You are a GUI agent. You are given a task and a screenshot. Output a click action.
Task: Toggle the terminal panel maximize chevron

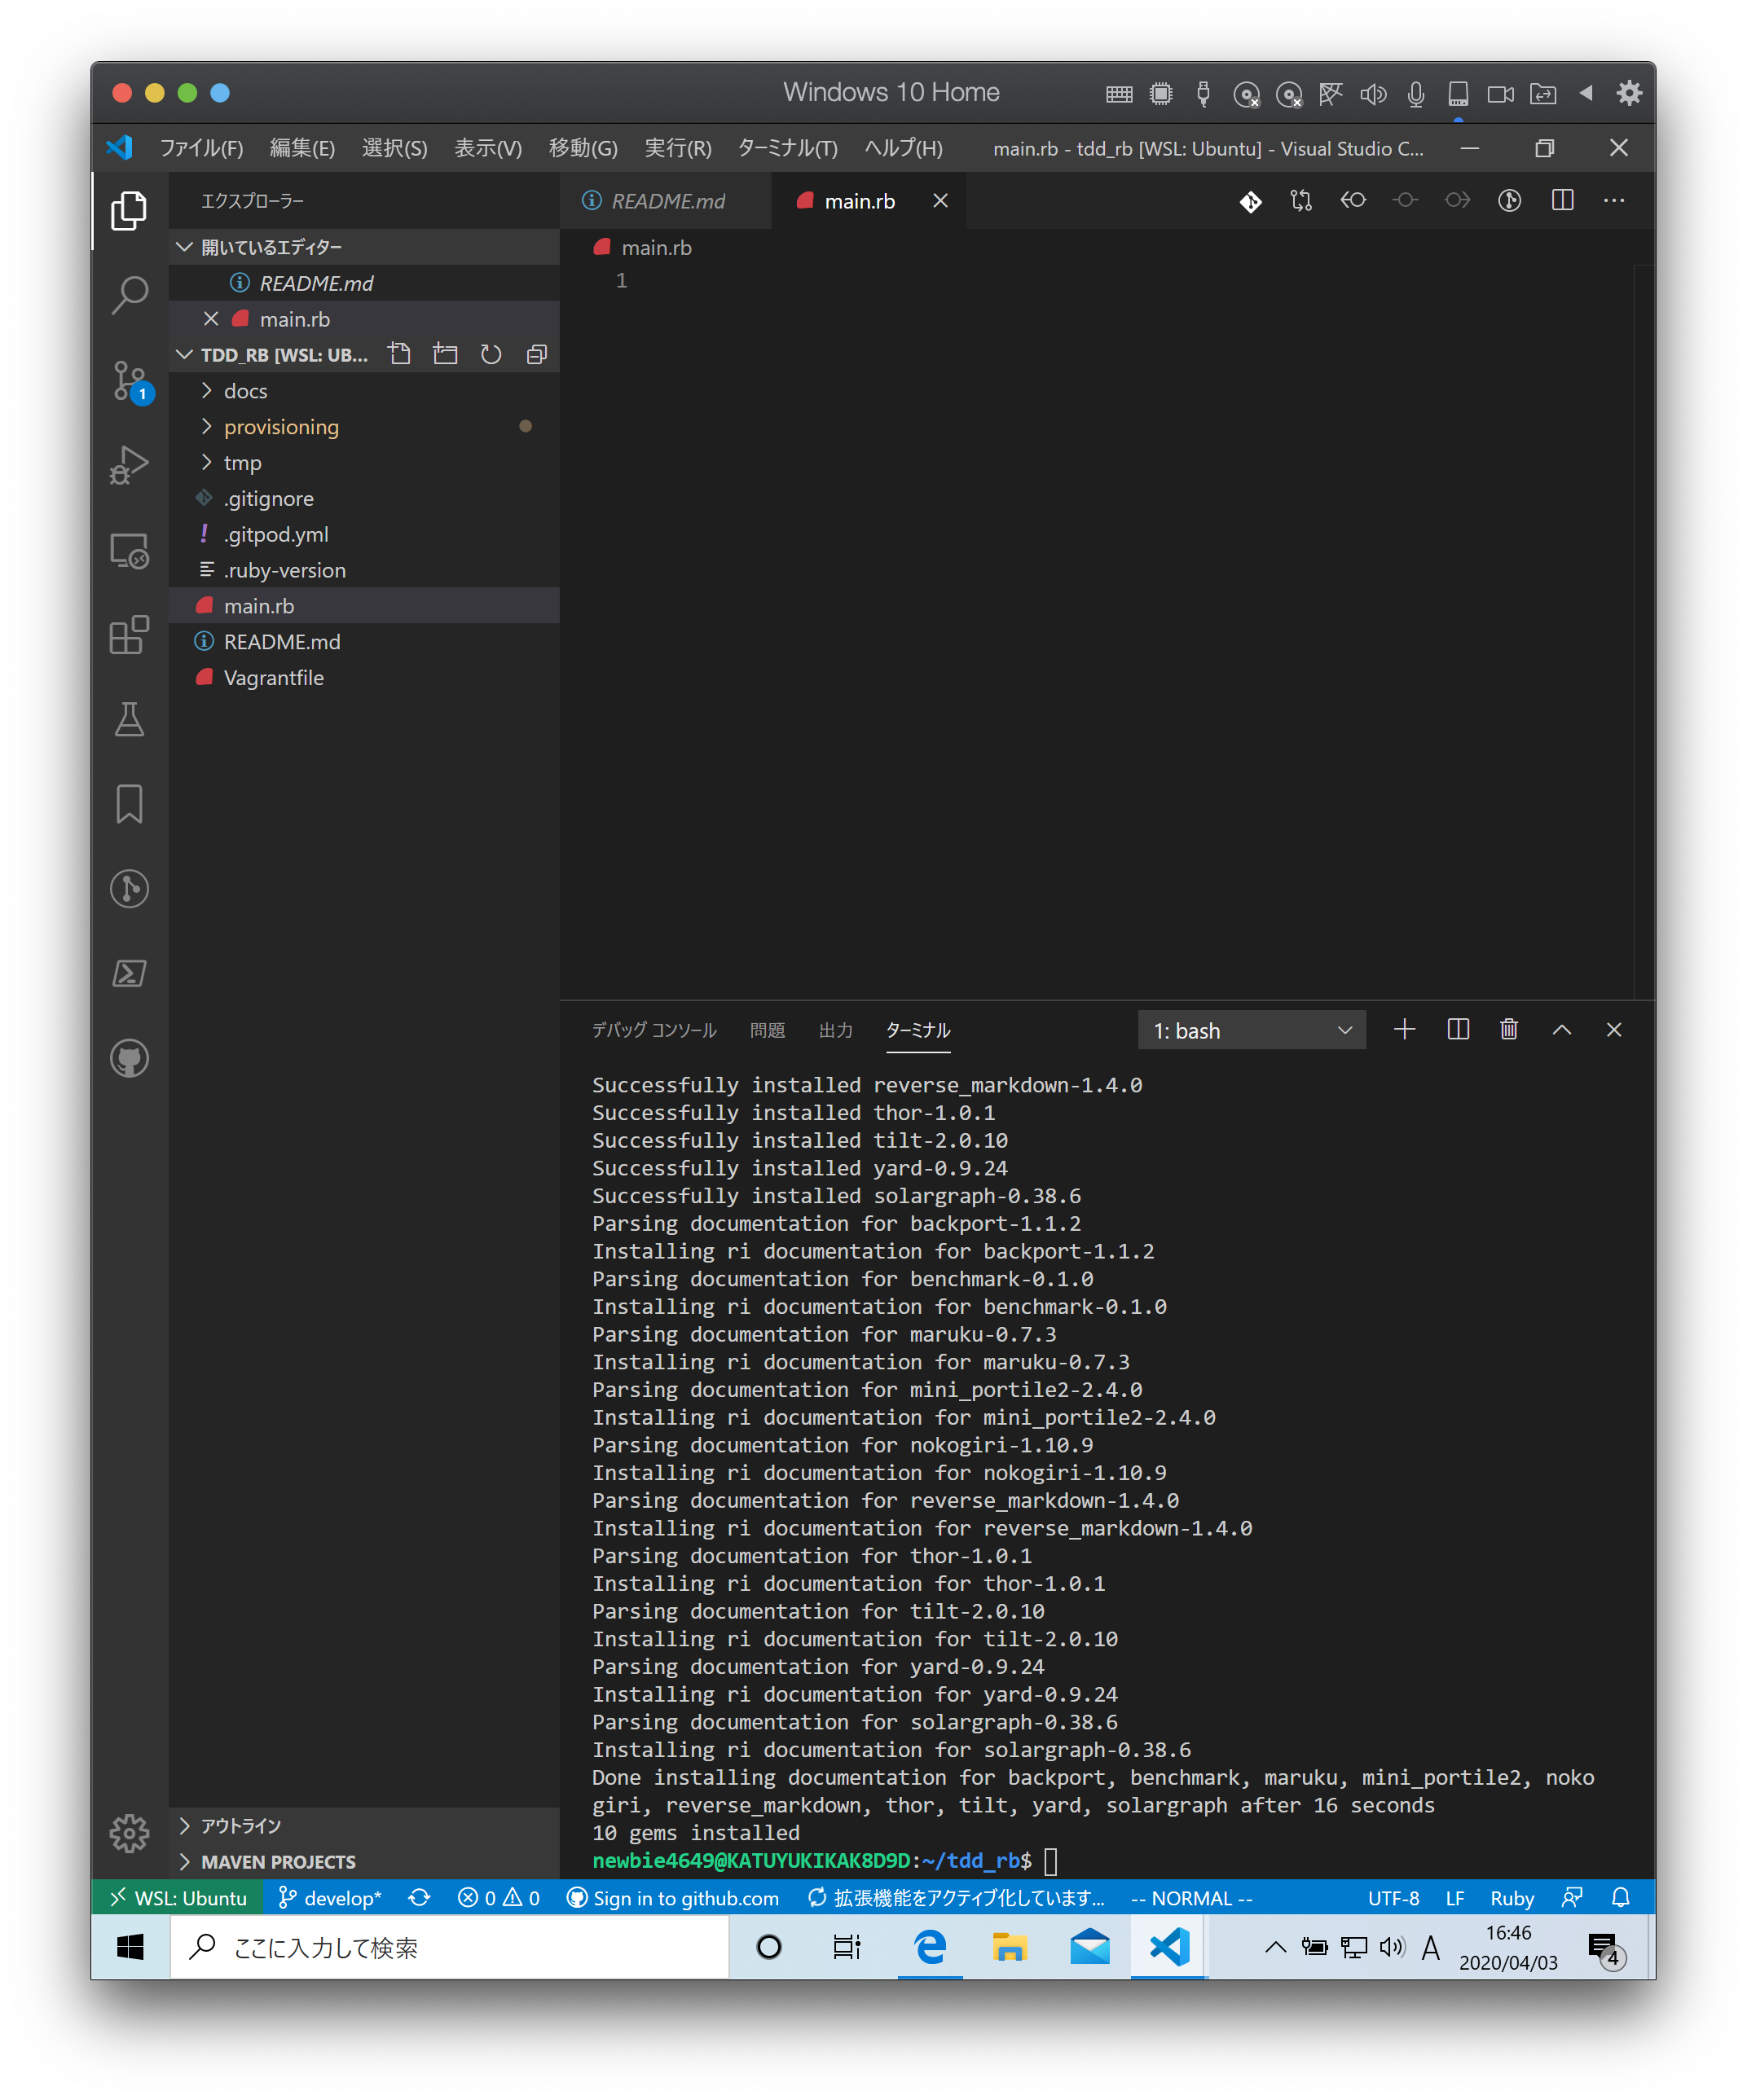click(x=1561, y=1030)
